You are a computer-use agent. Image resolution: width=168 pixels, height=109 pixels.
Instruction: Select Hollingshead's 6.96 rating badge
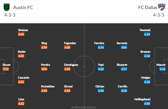pos(147,103)
